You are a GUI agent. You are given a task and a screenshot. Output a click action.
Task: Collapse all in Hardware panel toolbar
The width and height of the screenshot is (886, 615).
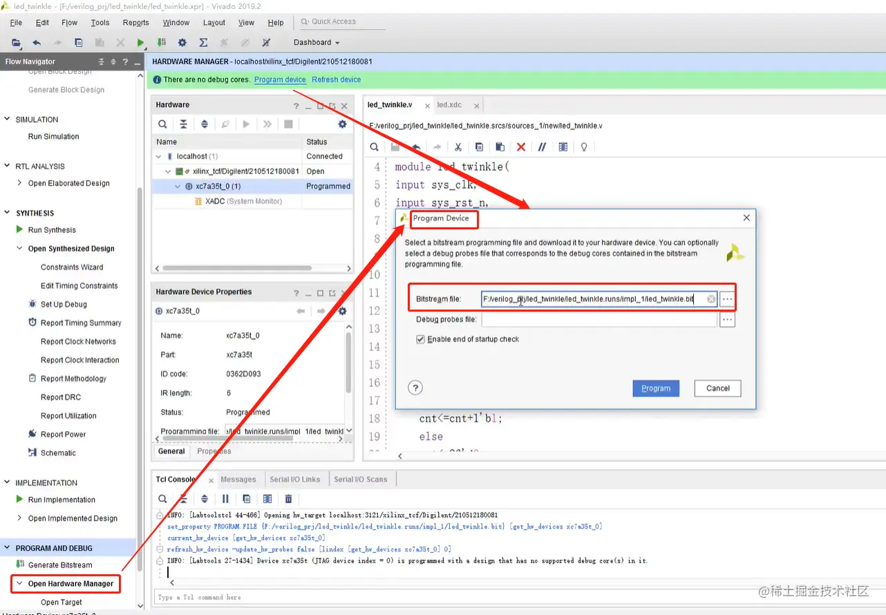[183, 124]
